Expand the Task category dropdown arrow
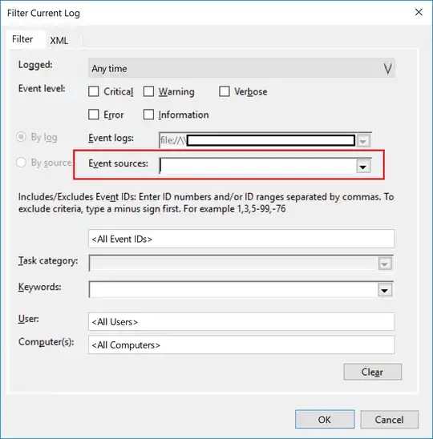The image size is (433, 439). click(x=385, y=264)
